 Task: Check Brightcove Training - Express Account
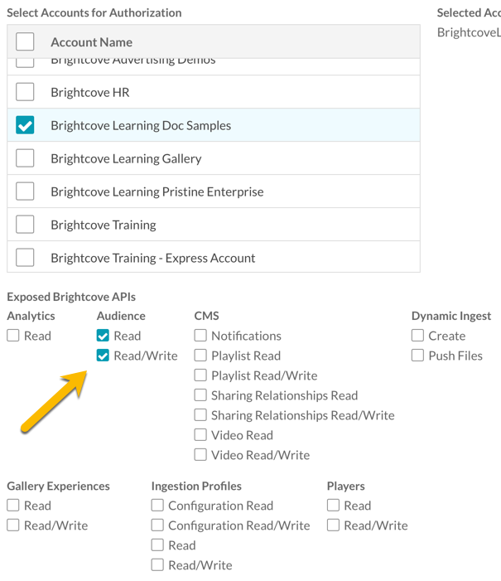[x=25, y=258]
